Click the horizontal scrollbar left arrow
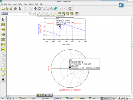This screenshot has height=100, width=133. coord(7,96)
